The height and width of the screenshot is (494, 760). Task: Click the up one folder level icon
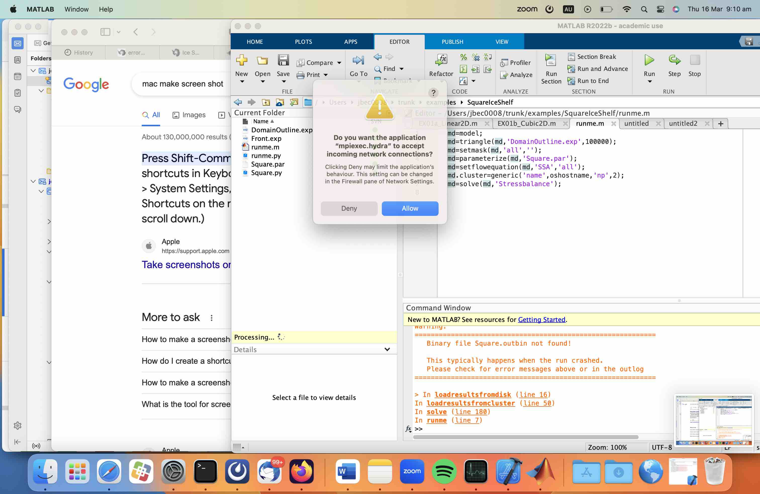pyautogui.click(x=266, y=102)
